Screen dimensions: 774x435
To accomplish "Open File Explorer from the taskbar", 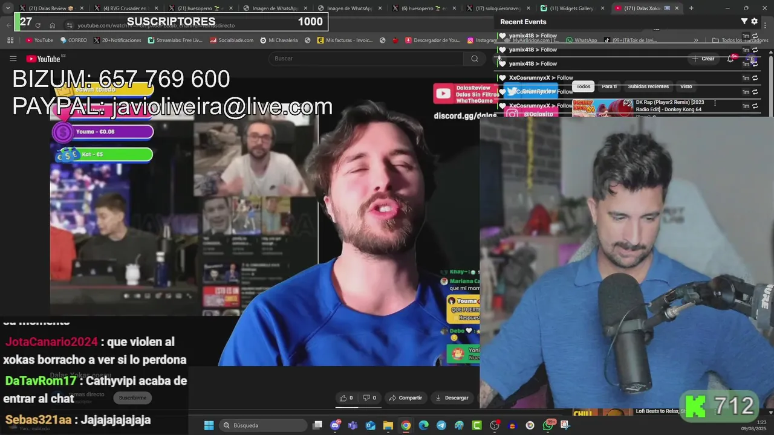I will 388,425.
